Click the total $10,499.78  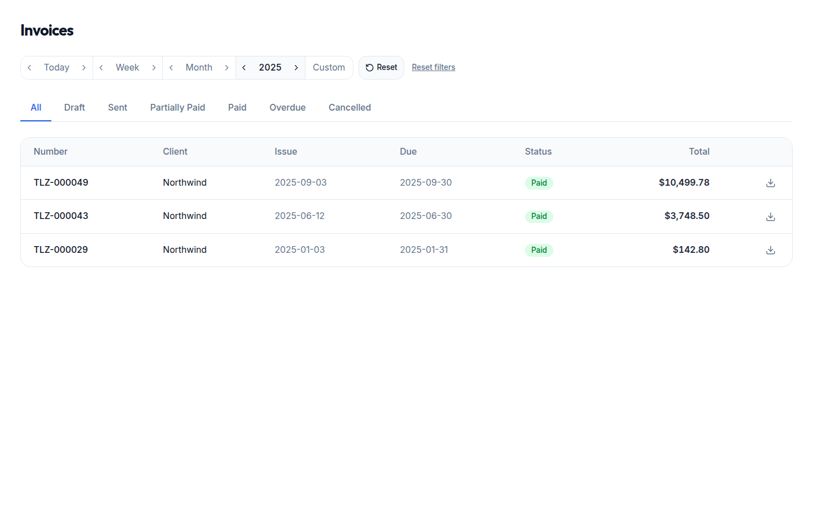point(684,183)
